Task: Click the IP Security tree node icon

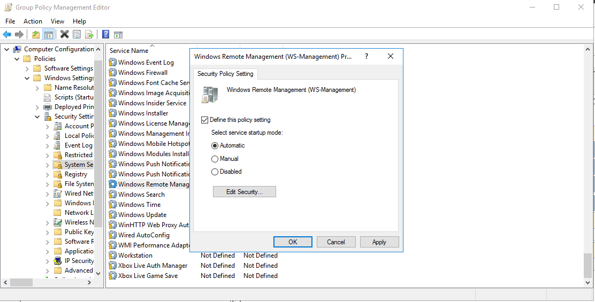Action: click(58, 261)
